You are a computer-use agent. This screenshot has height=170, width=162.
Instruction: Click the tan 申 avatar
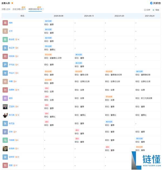click(x=5, y=82)
